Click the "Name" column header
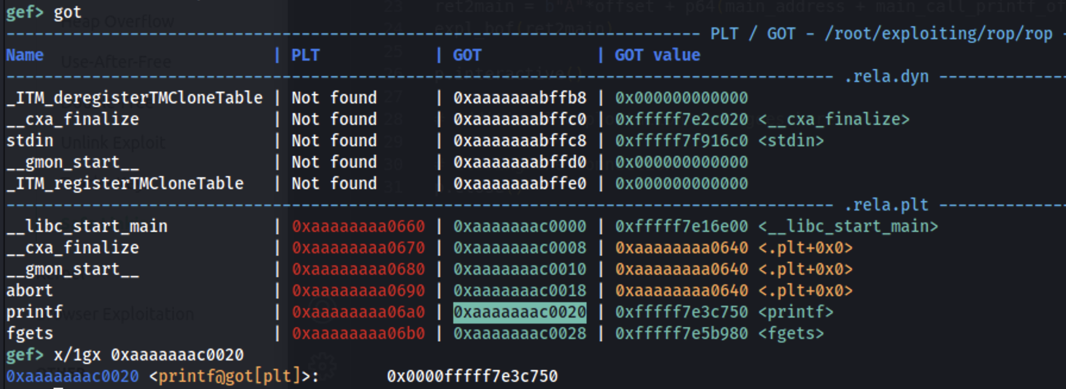Viewport: 1066px width, 389px height. 25,55
